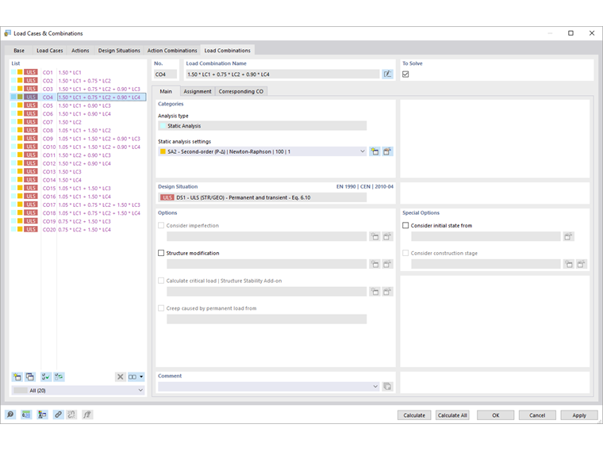Click the Load Combination Name field
603x451 pixels.
pos(282,75)
